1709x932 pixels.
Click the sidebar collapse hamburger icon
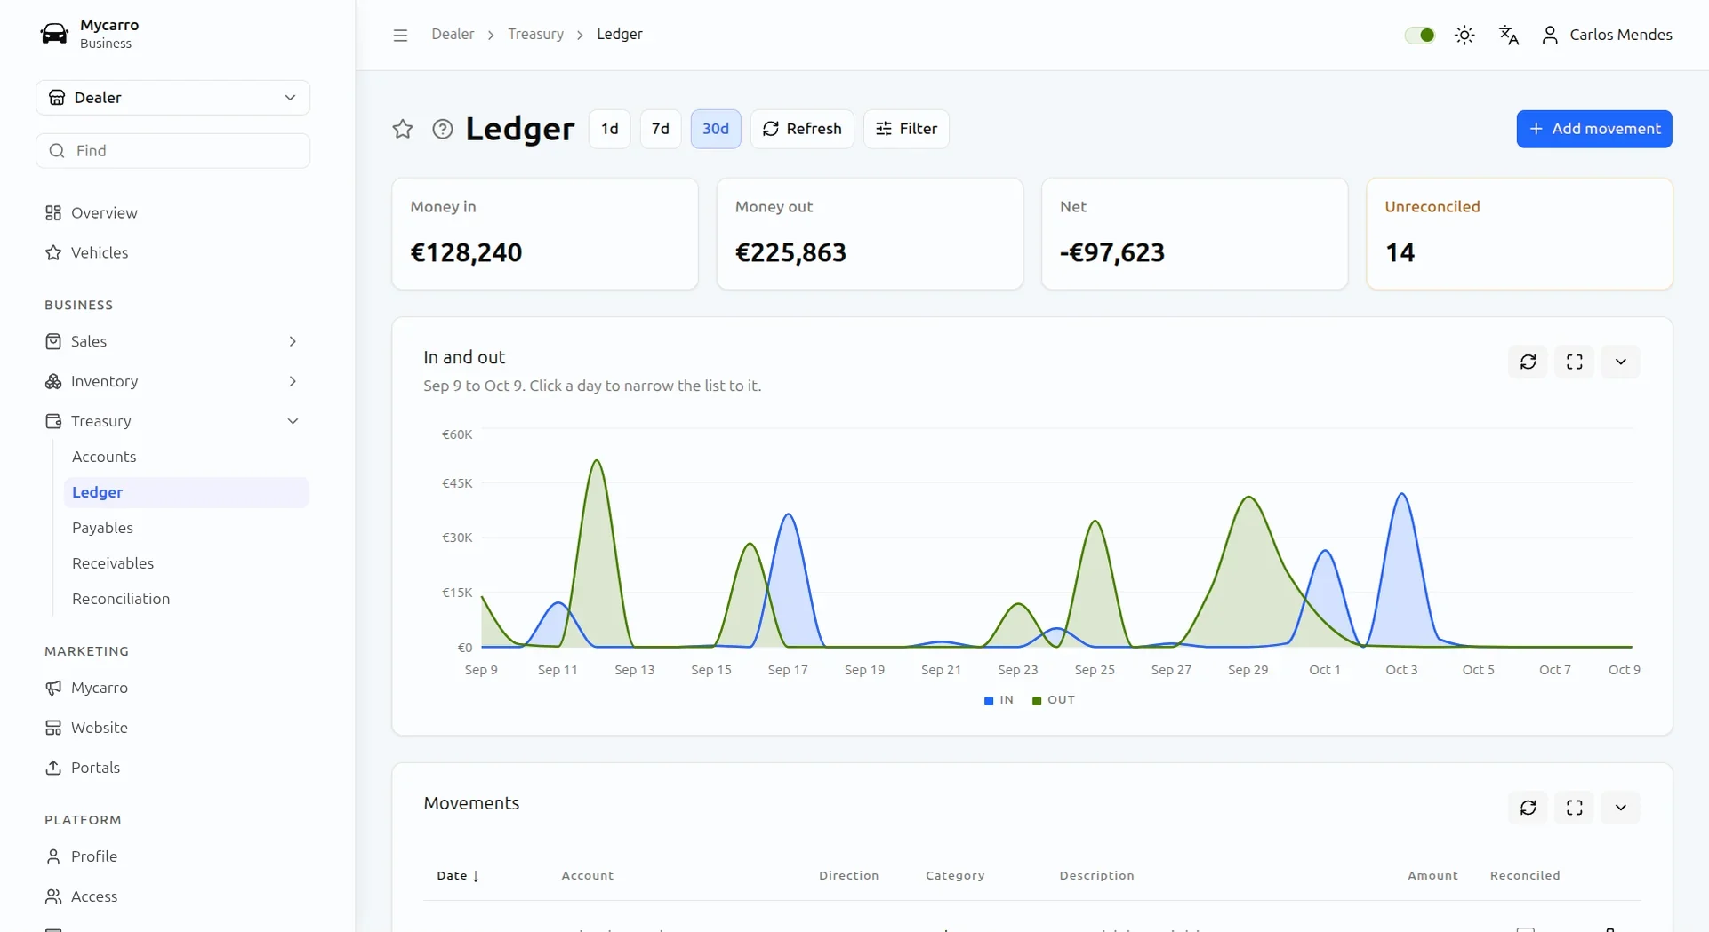(400, 35)
